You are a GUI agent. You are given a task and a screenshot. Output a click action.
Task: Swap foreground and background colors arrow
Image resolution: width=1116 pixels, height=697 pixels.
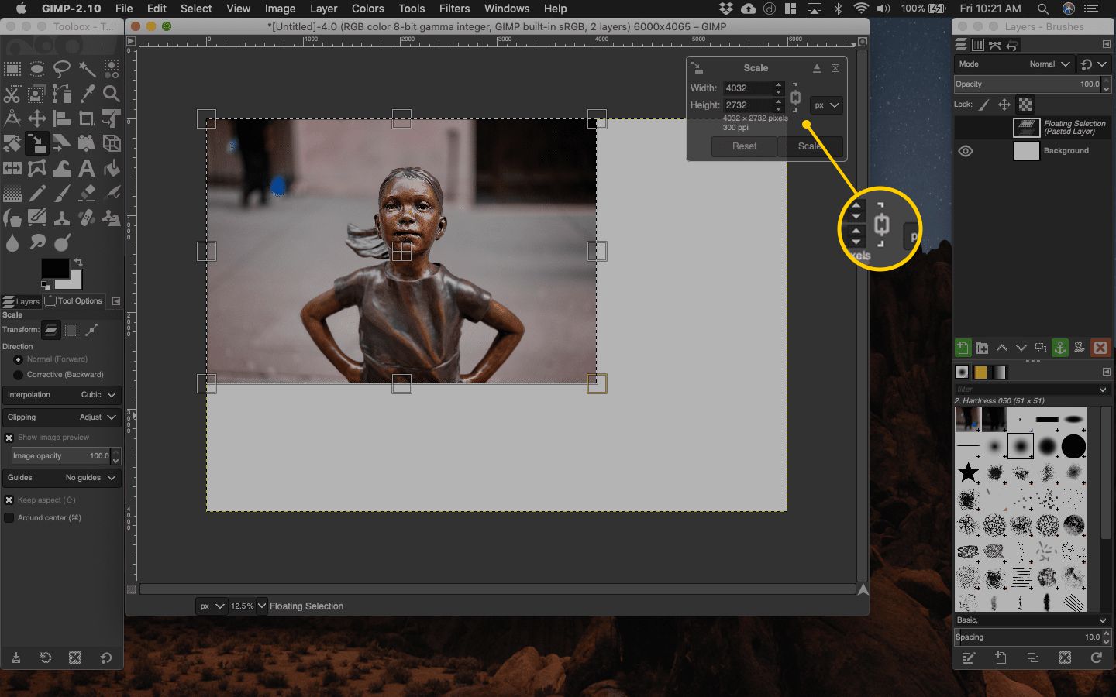(77, 263)
